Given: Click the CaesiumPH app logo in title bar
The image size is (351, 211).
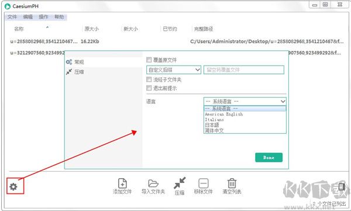Looking at the screenshot, I should tap(8, 6).
